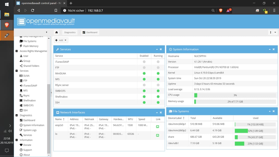The width and height of the screenshot is (279, 157).
Task: Open Shared Folders in sidebar
Action: [31, 66]
